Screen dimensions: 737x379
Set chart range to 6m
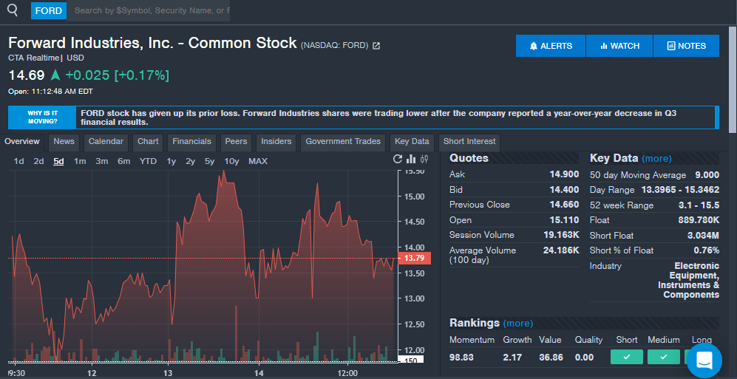pyautogui.click(x=123, y=162)
